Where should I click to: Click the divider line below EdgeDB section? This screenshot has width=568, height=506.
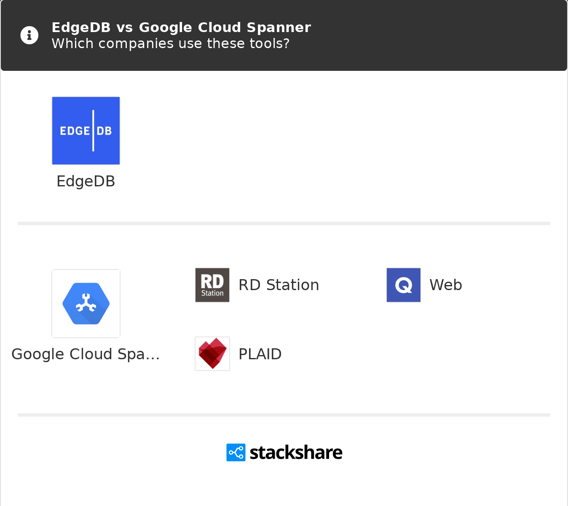click(x=284, y=223)
